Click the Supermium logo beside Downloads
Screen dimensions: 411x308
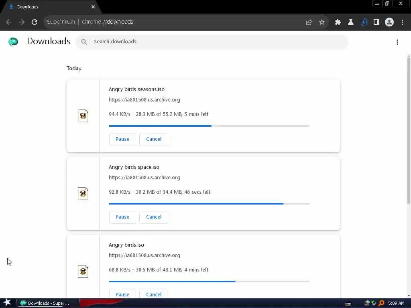[x=13, y=42]
